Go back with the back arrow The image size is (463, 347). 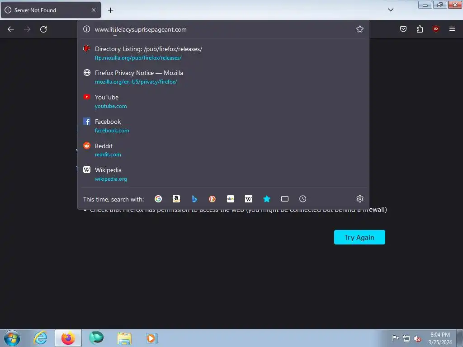pyautogui.click(x=11, y=29)
